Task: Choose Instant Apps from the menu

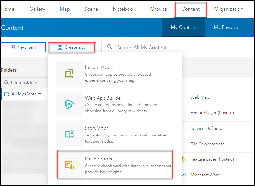Action: [x=115, y=74]
